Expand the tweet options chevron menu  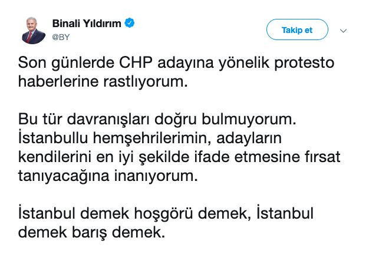pos(344,31)
